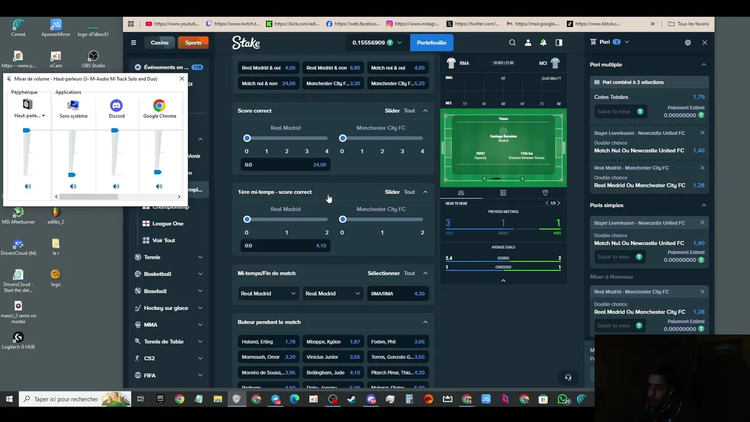Viewport: 750px width, 422px height.
Task: Open Haut-parleurs device dropdown in mixer
Action: point(30,116)
